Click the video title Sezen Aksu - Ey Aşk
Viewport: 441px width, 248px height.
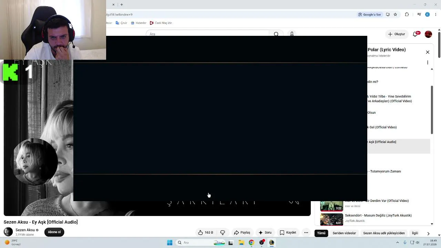(41, 222)
